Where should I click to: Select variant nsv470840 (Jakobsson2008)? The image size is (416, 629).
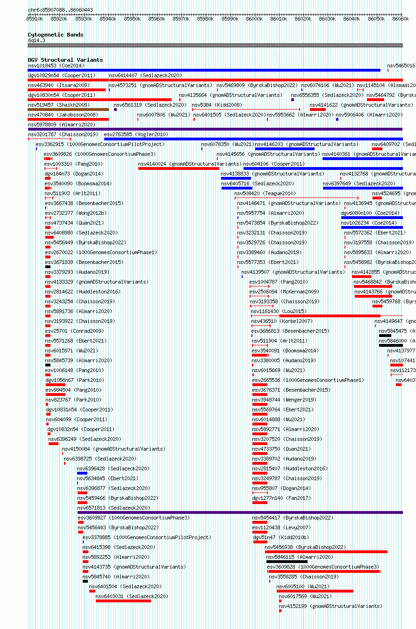click(63, 115)
